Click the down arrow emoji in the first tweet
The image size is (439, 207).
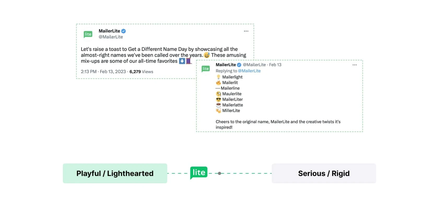pyautogui.click(x=182, y=61)
